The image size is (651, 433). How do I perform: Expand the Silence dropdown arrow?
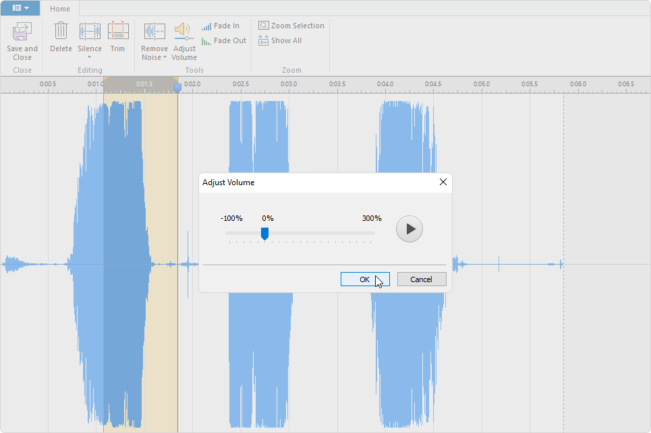click(x=90, y=57)
